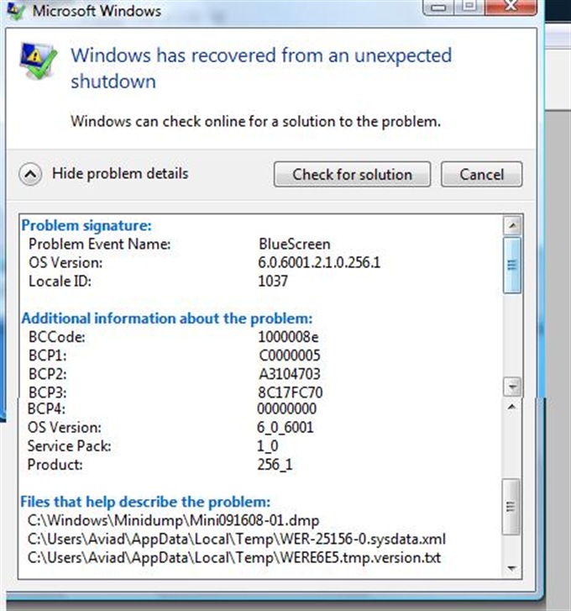Click scroll down arrow beside version.txt path

[x=511, y=569]
